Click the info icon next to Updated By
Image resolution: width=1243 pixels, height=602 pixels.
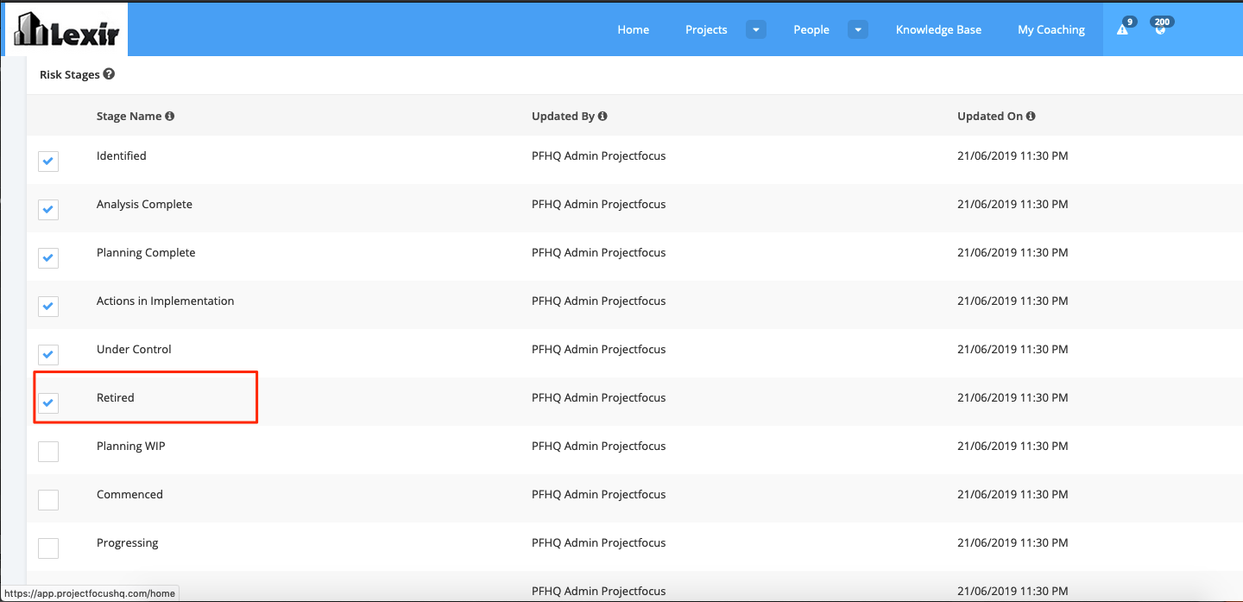[x=603, y=116]
